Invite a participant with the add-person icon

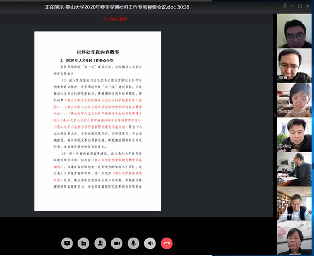100,243
